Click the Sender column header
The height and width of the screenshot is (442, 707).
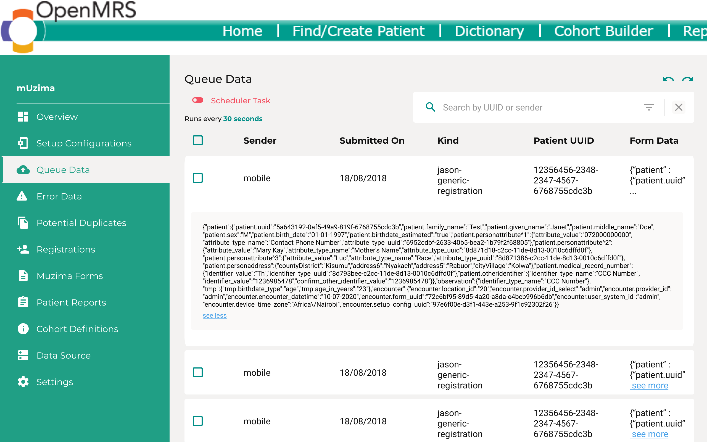[x=260, y=140]
